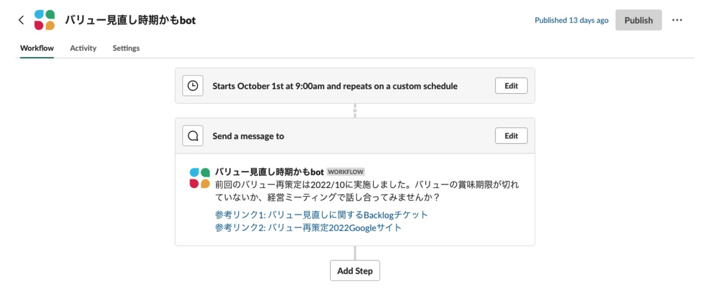Click the workflow title バリュー見直し時期かもbot in header
Viewport: 719px width, 298px height.
(x=130, y=20)
